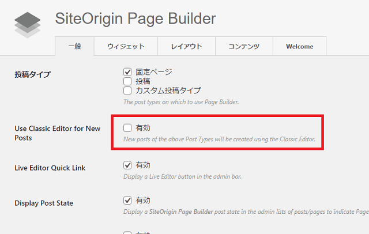Enable Use Classic Editor for New Posts checkbox
Viewport: 369px width, 234px height.
tap(127, 128)
